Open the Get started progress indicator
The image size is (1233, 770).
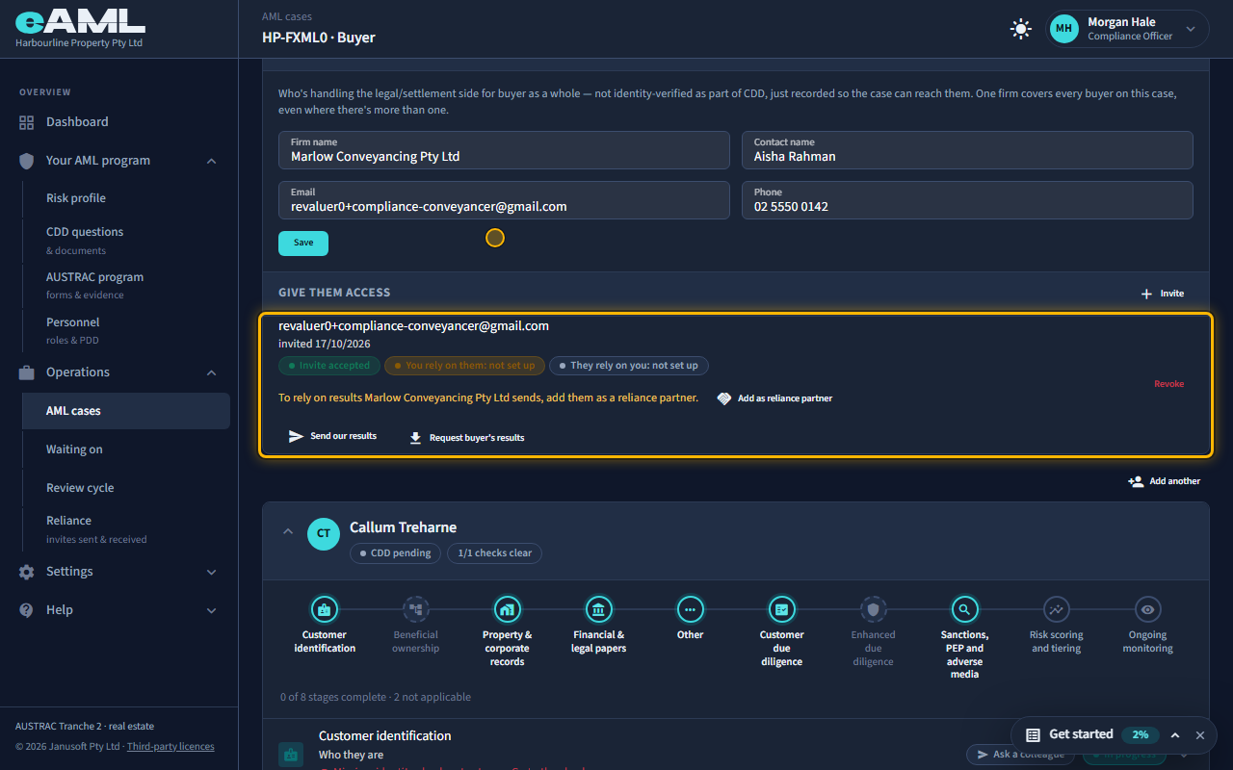1140,735
